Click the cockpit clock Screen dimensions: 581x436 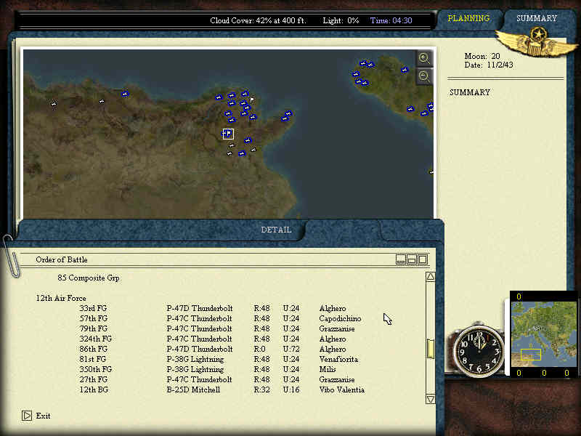(x=478, y=351)
